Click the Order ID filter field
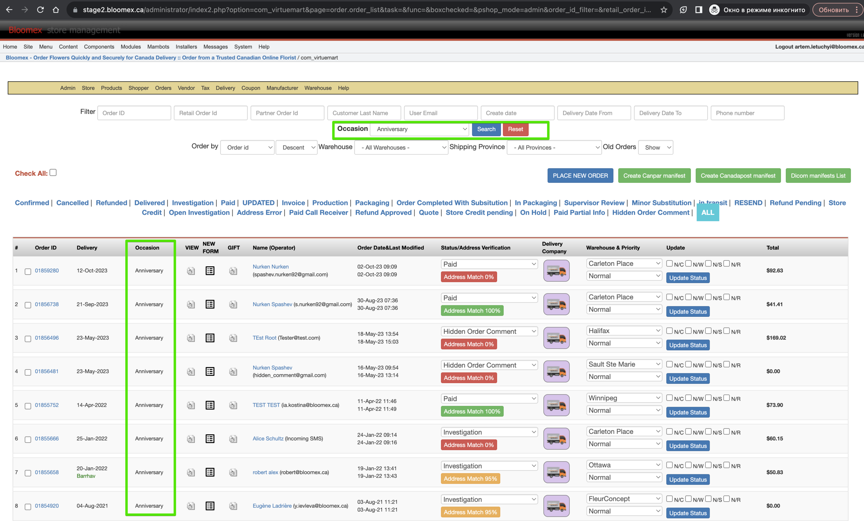Image resolution: width=864 pixels, height=521 pixels. [x=134, y=113]
